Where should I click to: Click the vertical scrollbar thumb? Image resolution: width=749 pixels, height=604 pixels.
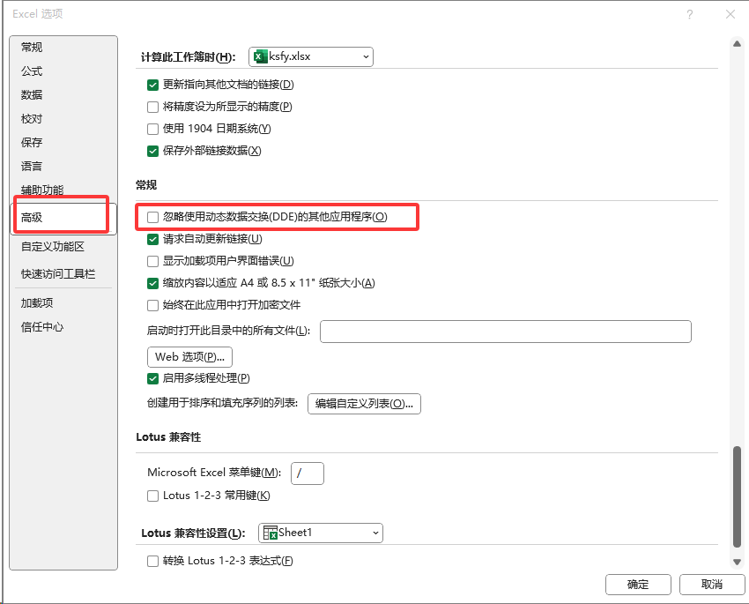point(737,496)
